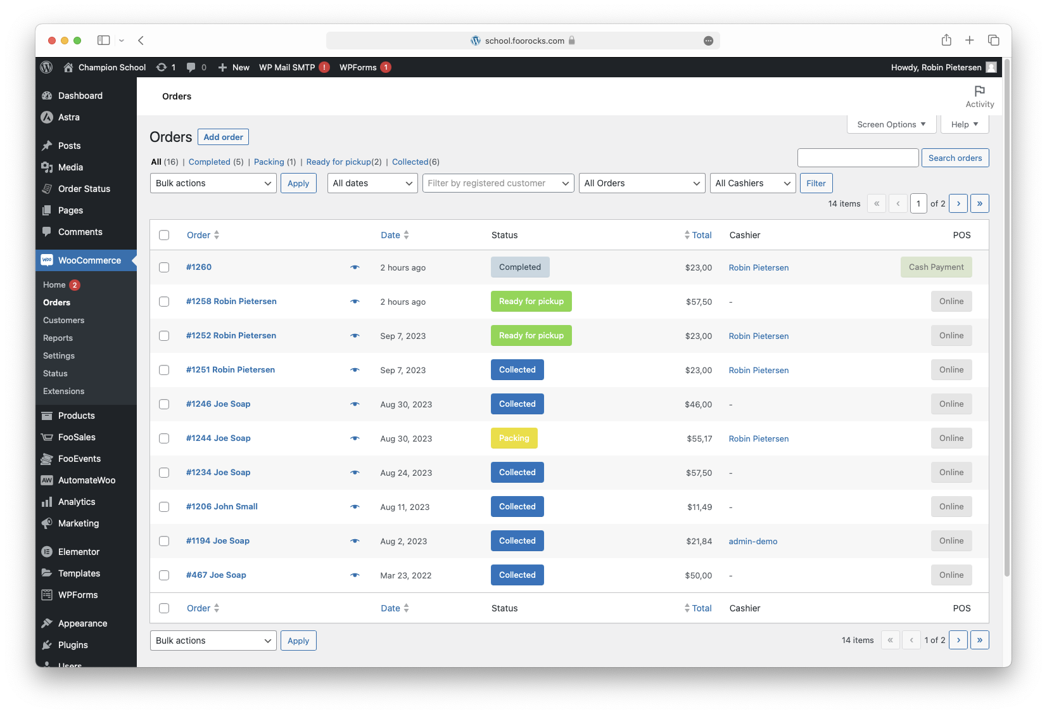
Task: Filter orders by Packing status tab
Action: point(269,162)
